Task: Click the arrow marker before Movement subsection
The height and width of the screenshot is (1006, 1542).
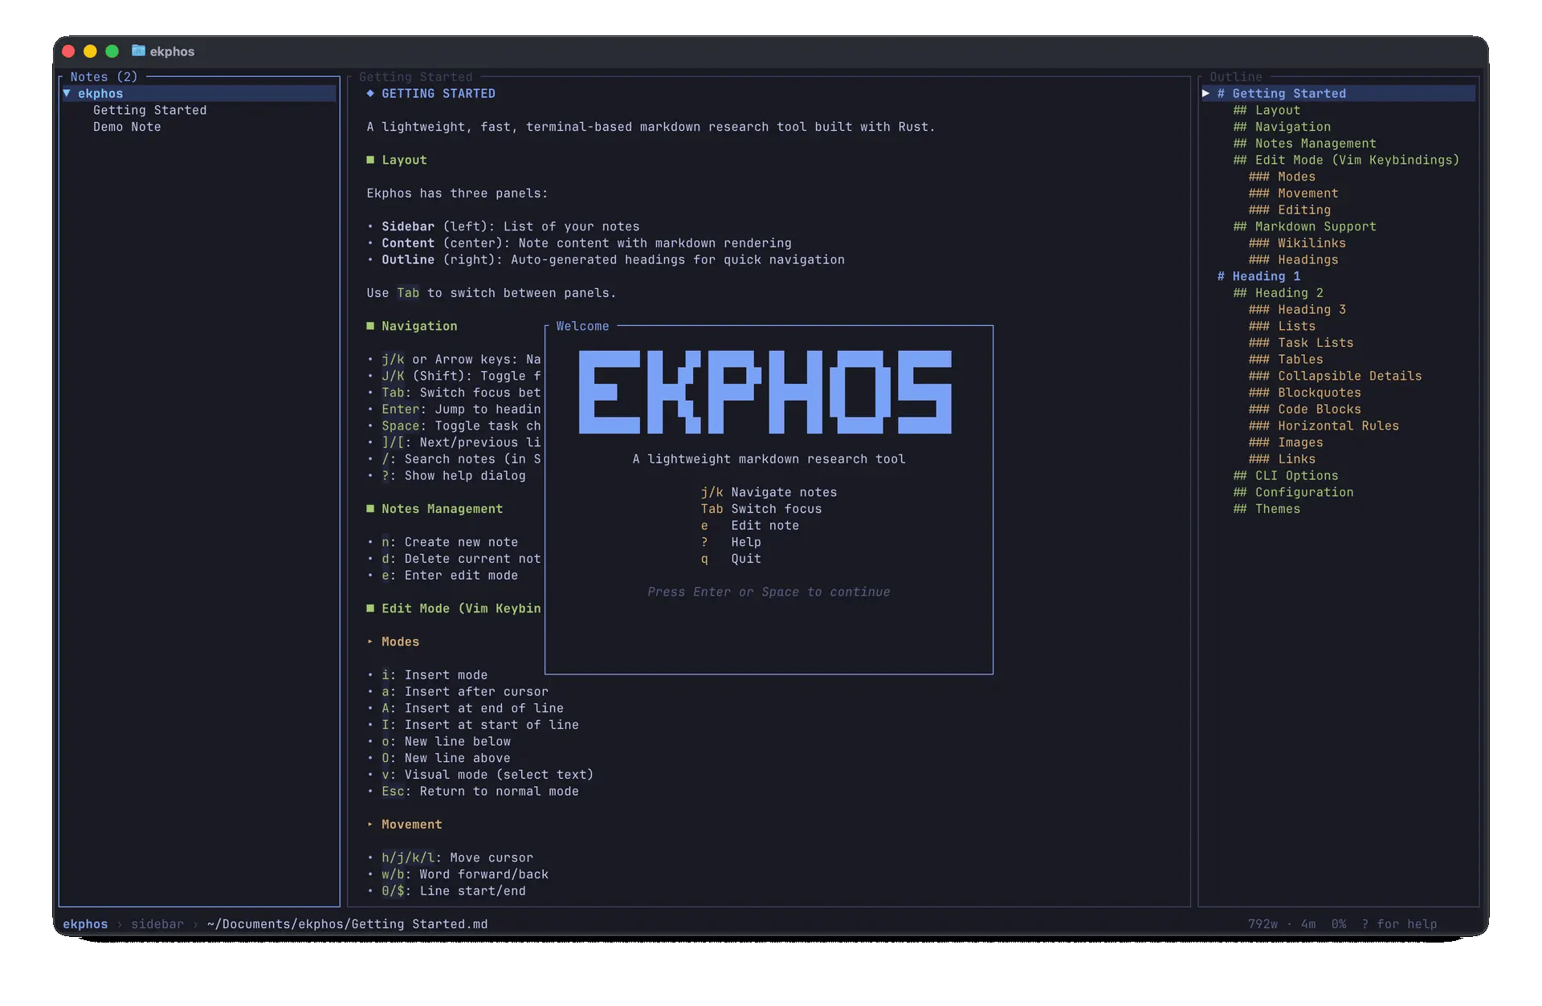Action: click(371, 825)
